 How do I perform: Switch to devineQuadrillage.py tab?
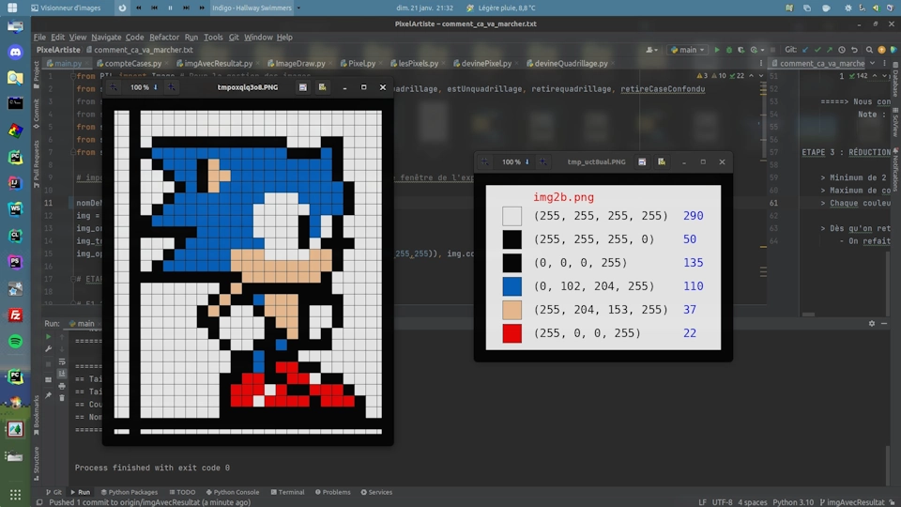click(x=571, y=63)
